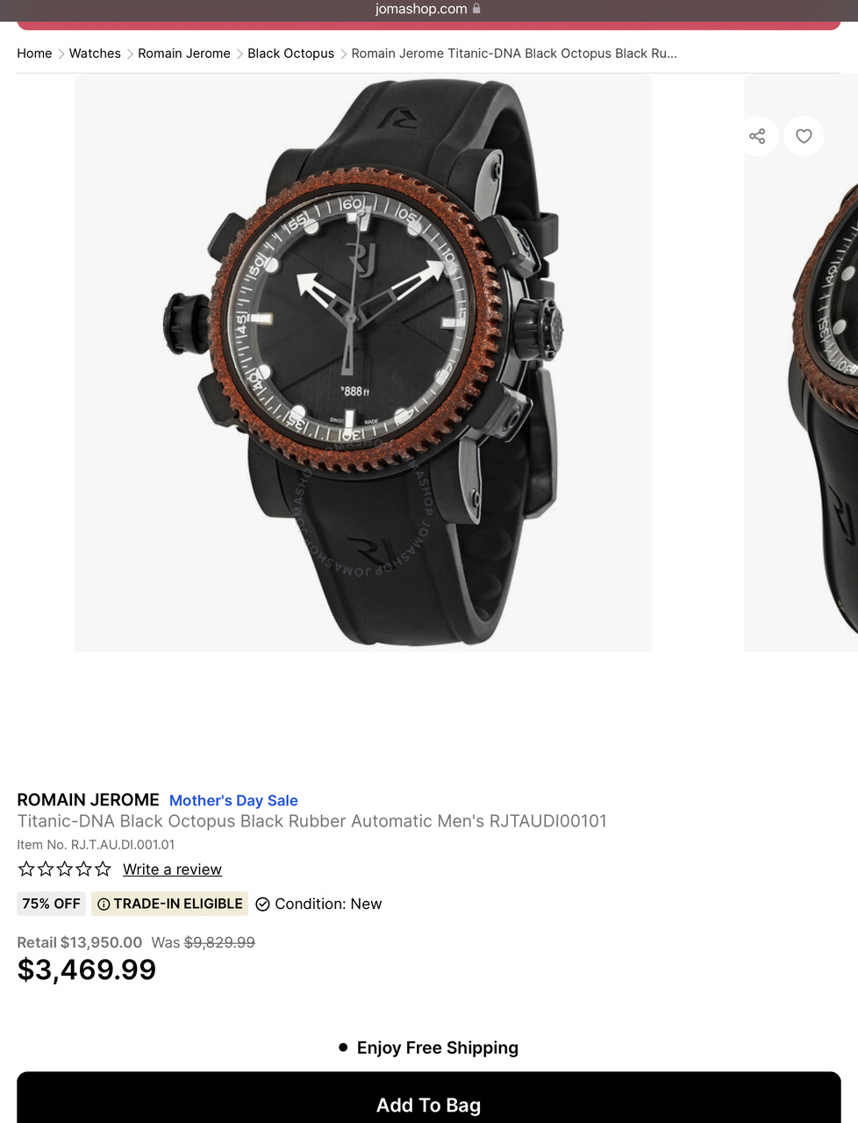The height and width of the screenshot is (1123, 858).
Task: Open Romain Jerome breadcrumb
Action: tap(184, 54)
